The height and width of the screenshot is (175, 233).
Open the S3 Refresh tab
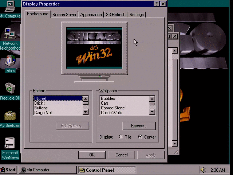[116, 15]
